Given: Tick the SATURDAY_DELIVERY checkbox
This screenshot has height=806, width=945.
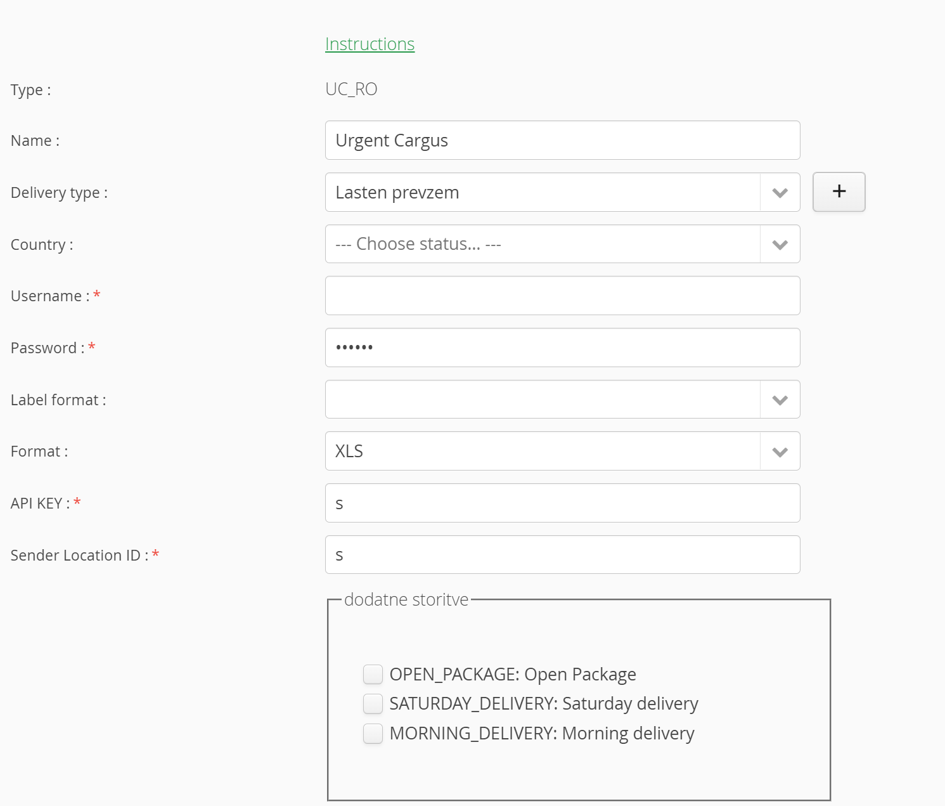Looking at the screenshot, I should (373, 703).
